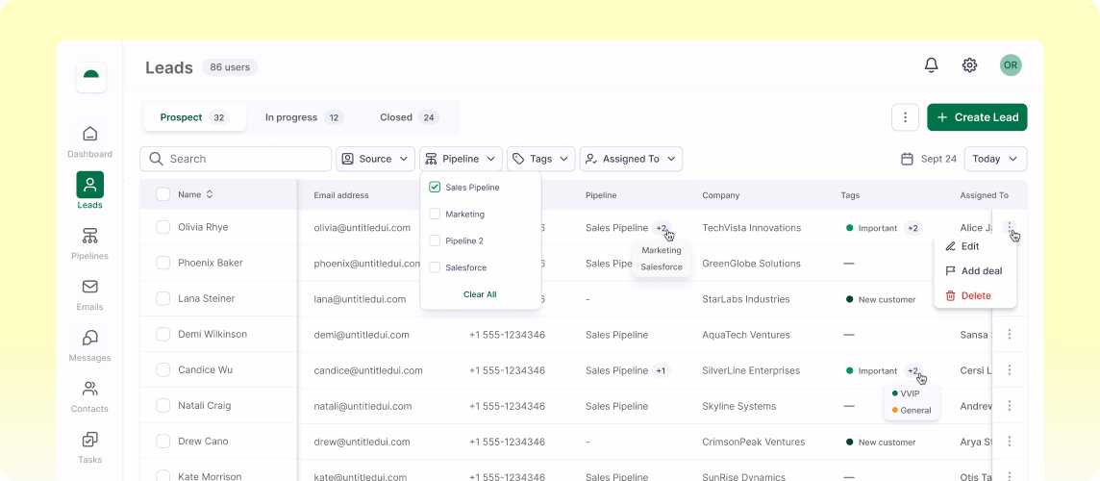This screenshot has height=481, width=1100.
Task: Switch to the In progress tab
Action: [303, 117]
